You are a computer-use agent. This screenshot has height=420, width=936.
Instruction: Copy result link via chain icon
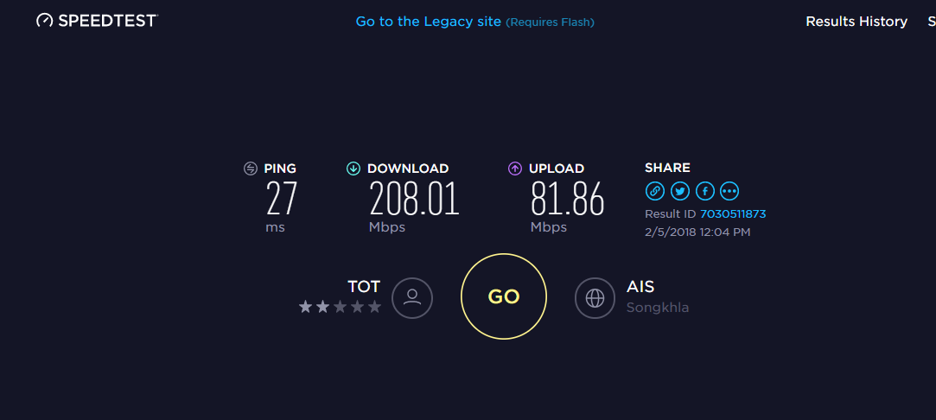point(655,191)
